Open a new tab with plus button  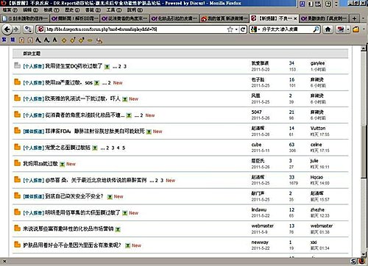pyautogui.click(x=354, y=18)
